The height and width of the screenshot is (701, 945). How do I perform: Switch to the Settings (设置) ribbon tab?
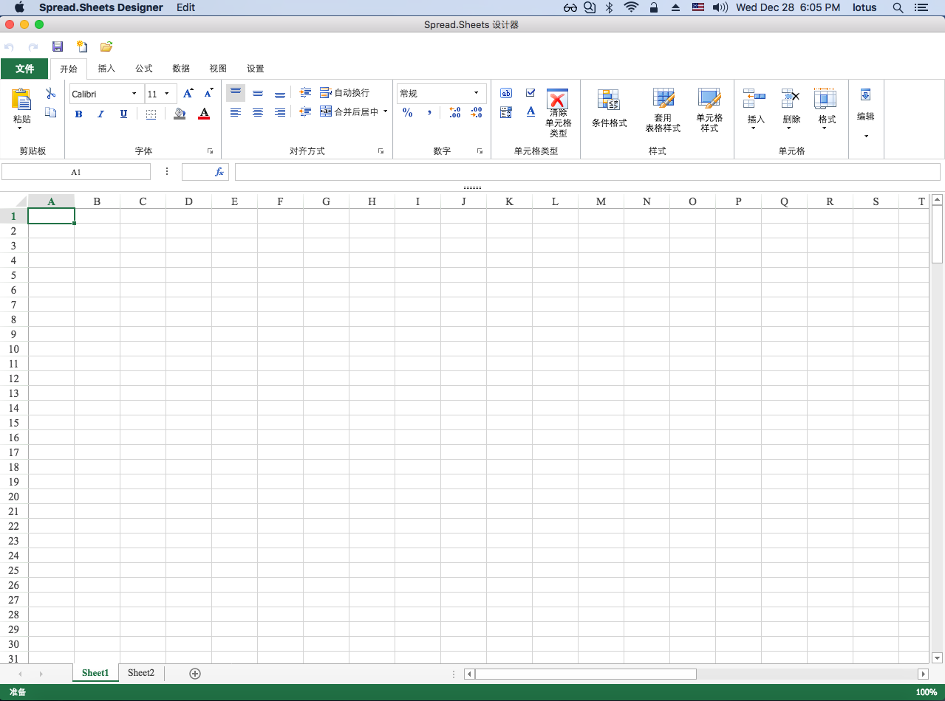[x=255, y=69]
